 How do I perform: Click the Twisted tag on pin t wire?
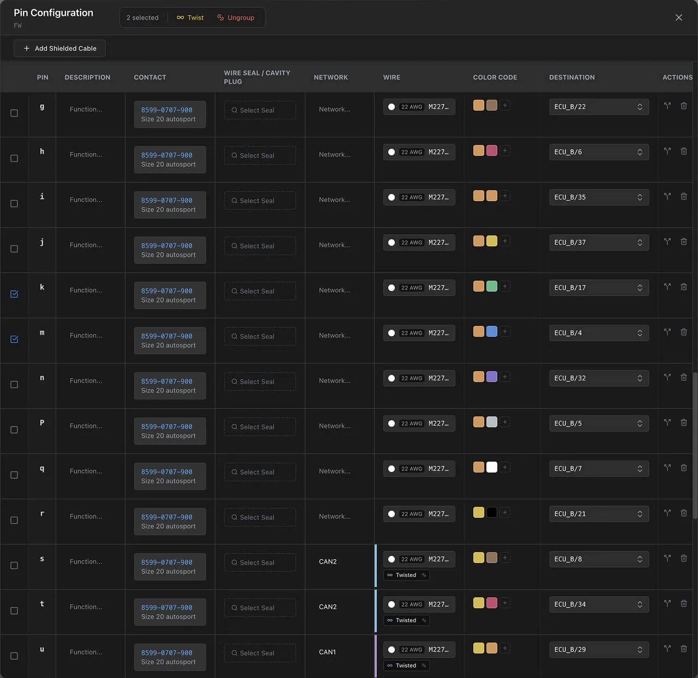click(x=406, y=620)
